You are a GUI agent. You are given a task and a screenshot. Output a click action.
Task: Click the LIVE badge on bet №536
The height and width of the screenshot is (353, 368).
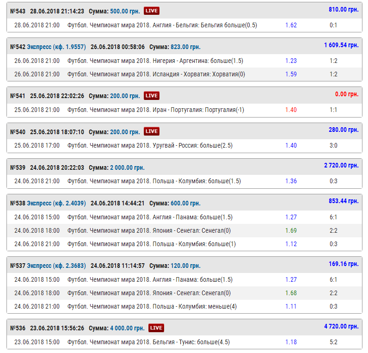point(156,328)
